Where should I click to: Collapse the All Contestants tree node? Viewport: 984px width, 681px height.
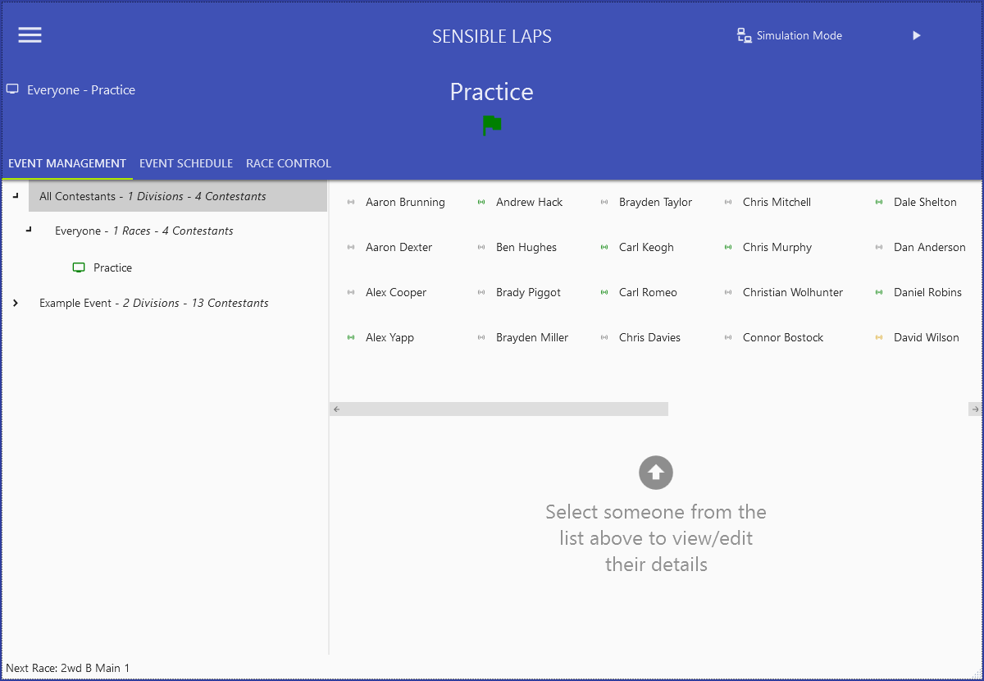(16, 196)
